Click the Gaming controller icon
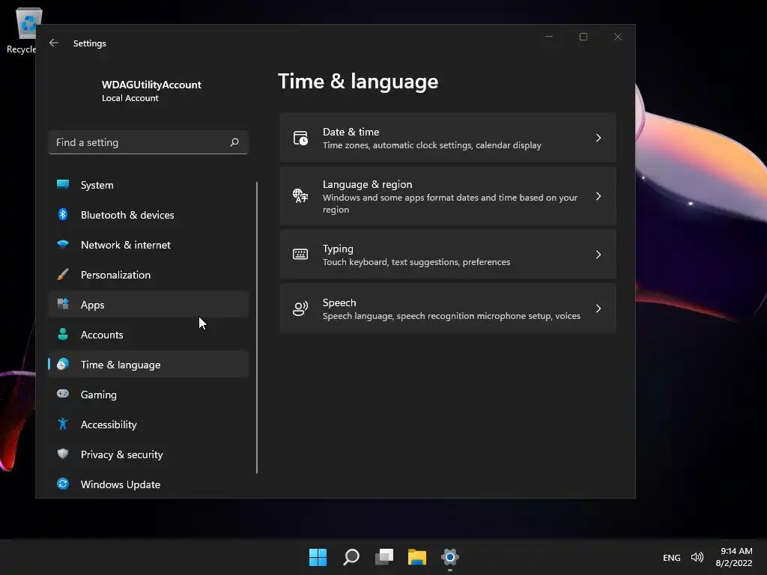The image size is (767, 575). 63,394
